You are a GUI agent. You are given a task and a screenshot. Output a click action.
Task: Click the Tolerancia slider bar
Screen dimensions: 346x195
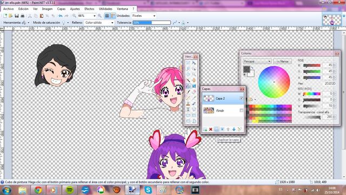click(151, 23)
